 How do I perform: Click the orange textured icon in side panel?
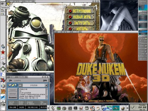pos(3,91)
